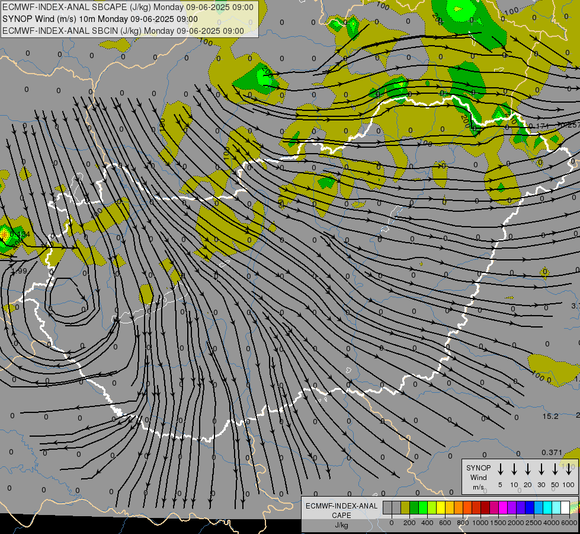Click the wind arrow above the 100 label
Screen dimensions: 580x534
(x=569, y=469)
